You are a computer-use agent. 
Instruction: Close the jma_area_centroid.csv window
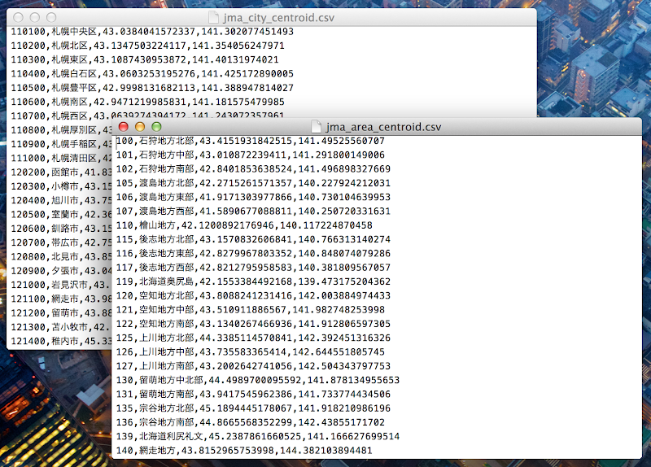coord(124,127)
